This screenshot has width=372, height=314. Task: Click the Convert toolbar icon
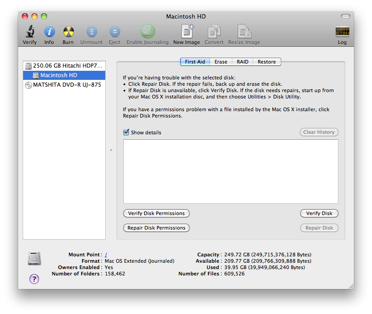[214, 31]
